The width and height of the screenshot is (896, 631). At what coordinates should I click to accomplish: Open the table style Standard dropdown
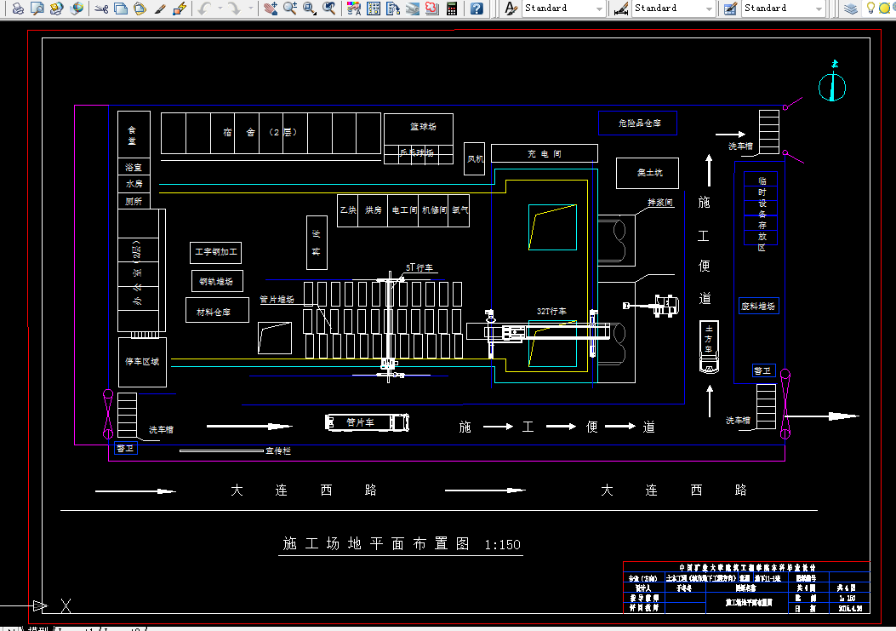[784, 8]
